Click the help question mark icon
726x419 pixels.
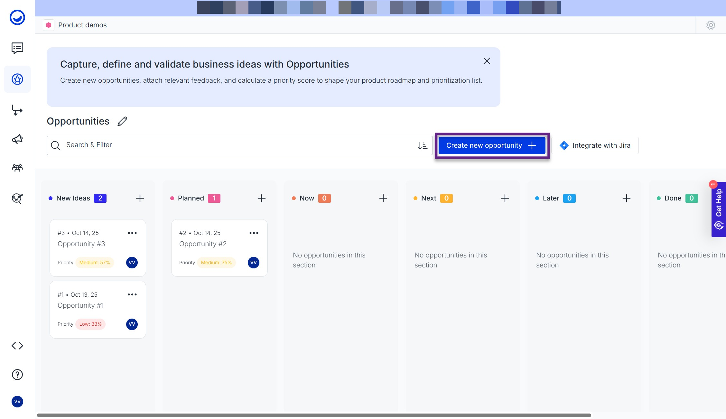(x=17, y=375)
